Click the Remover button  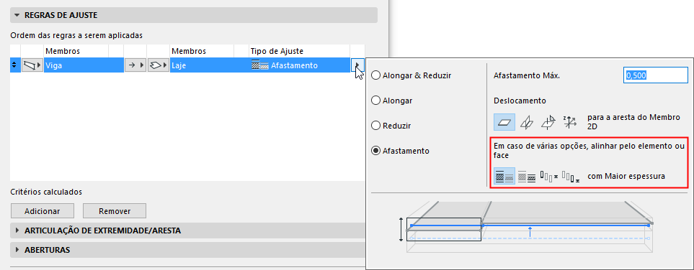[115, 211]
